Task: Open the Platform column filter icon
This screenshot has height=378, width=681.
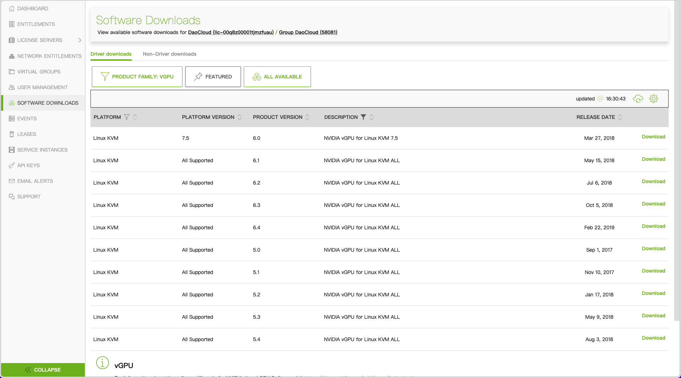Action: click(126, 117)
